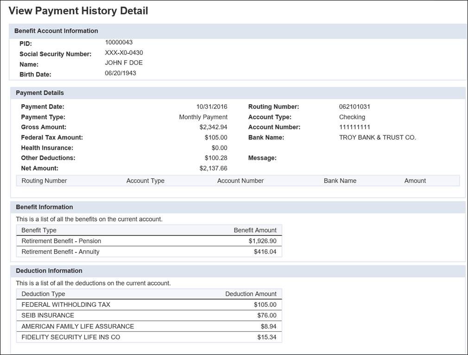Click PID value 10000043
This screenshot has width=468, height=355.
click(x=119, y=42)
